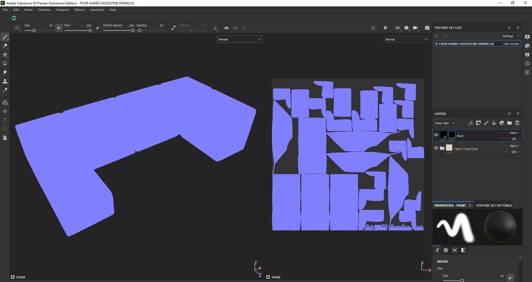Toggle pen pressure for Flow
532x282 pixels.
tap(98, 28)
